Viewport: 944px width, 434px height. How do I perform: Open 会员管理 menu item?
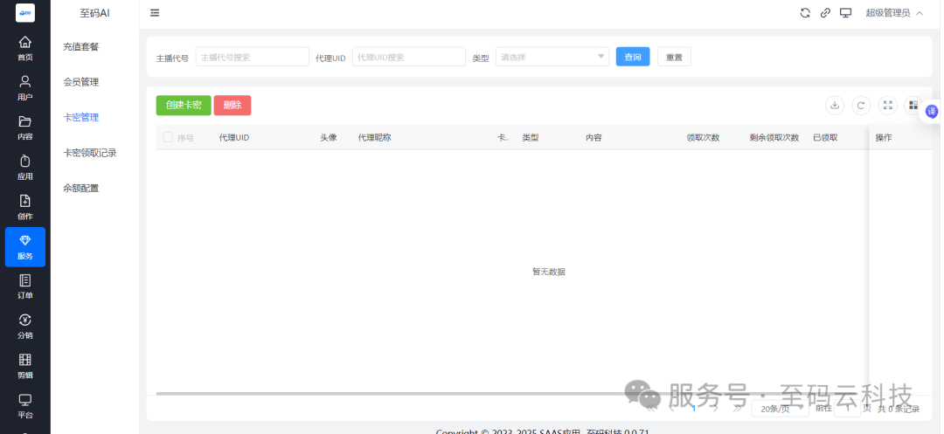click(x=81, y=82)
